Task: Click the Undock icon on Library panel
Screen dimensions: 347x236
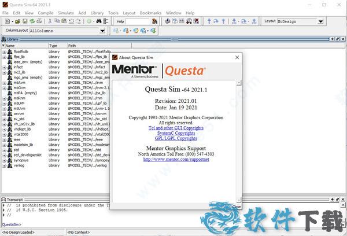Action: (338, 39)
